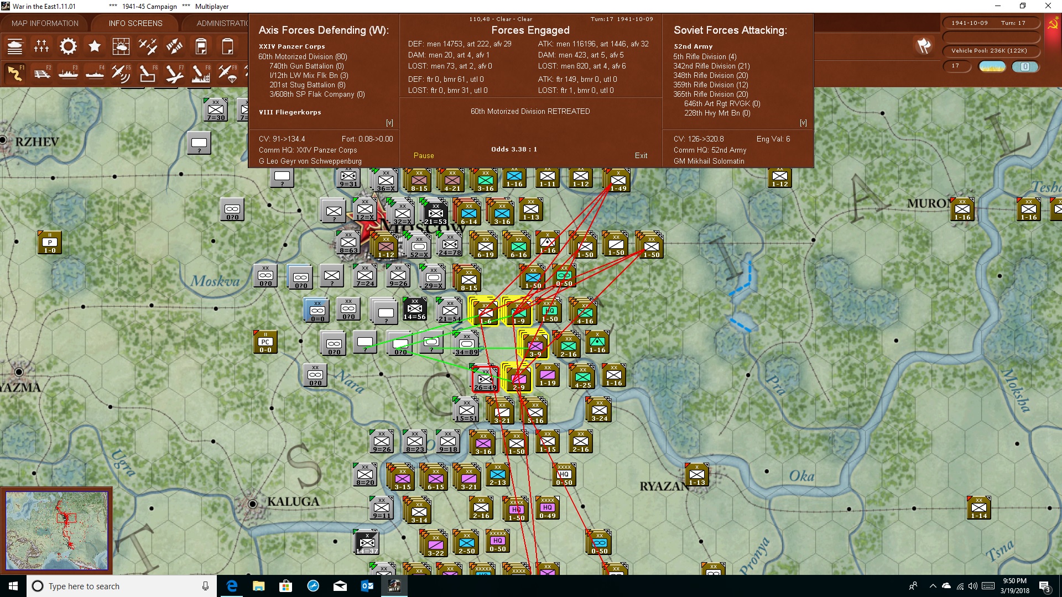Select F5 air recon mode
Viewport: 1062px width, 597px height.
(121, 73)
